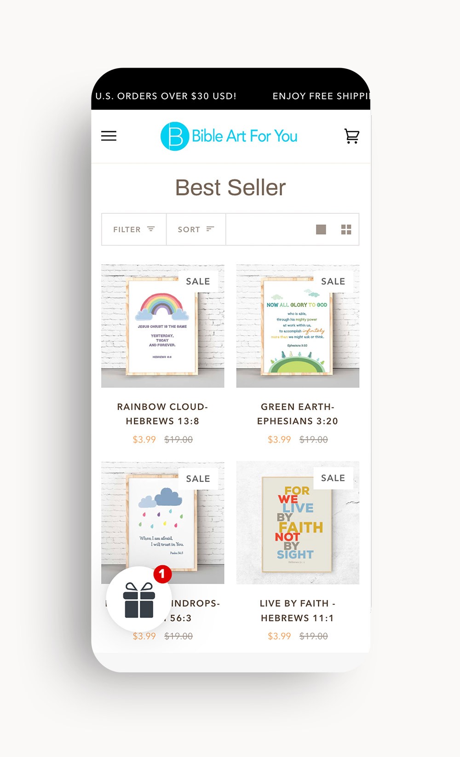The height and width of the screenshot is (757, 460).
Task: Switch to single-column list view
Action: point(321,229)
